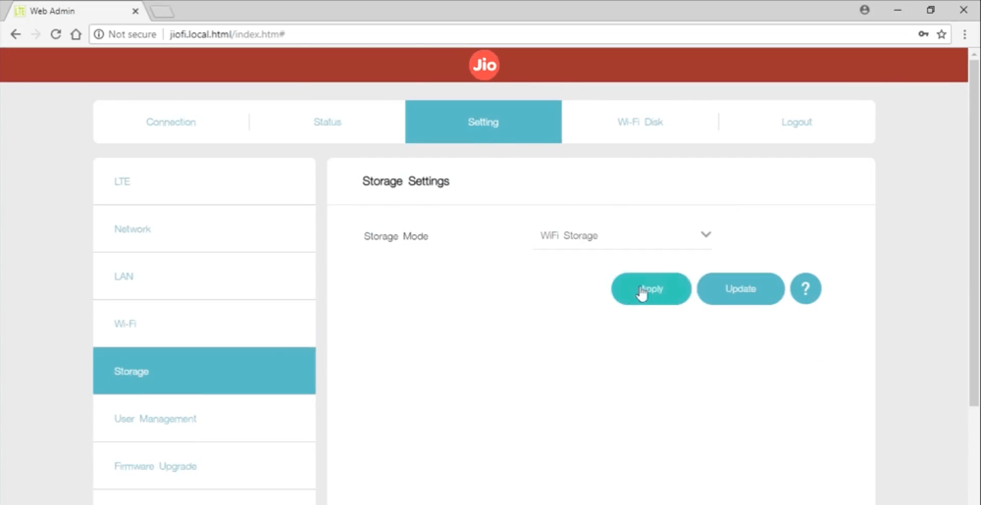Click the Chrome profile avatar icon

pos(864,10)
